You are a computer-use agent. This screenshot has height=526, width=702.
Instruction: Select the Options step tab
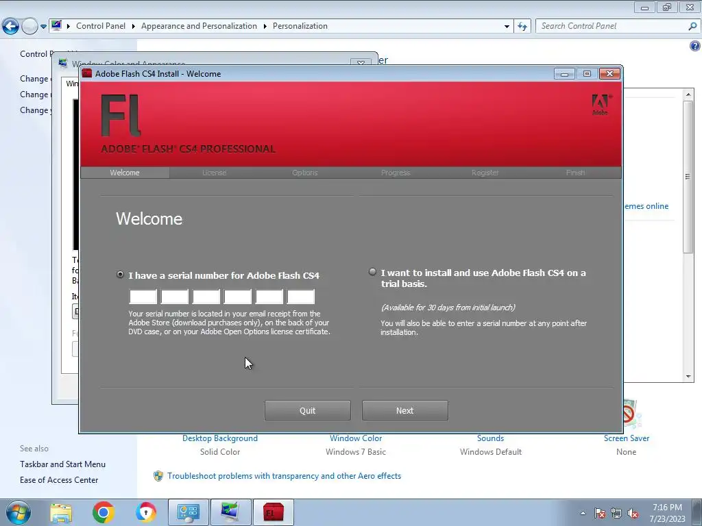[x=305, y=173]
